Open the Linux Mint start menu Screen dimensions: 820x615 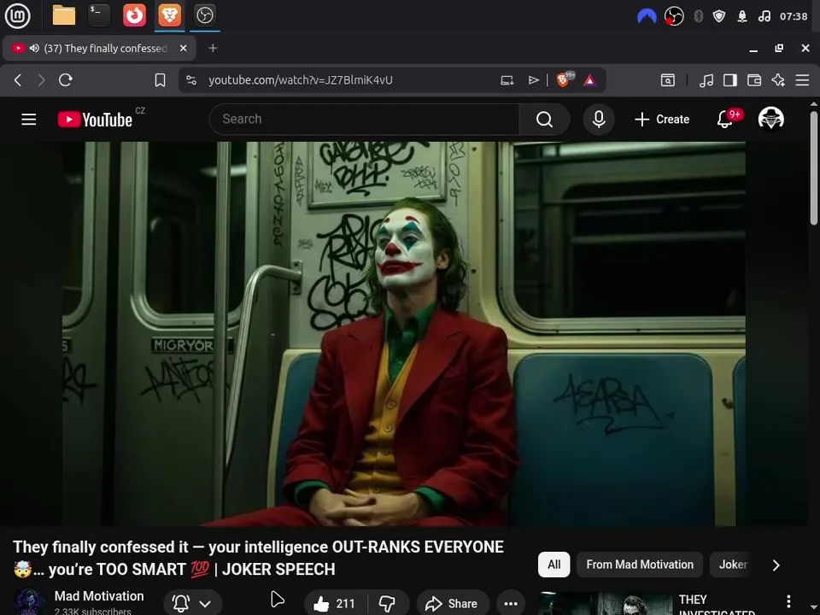[x=17, y=15]
